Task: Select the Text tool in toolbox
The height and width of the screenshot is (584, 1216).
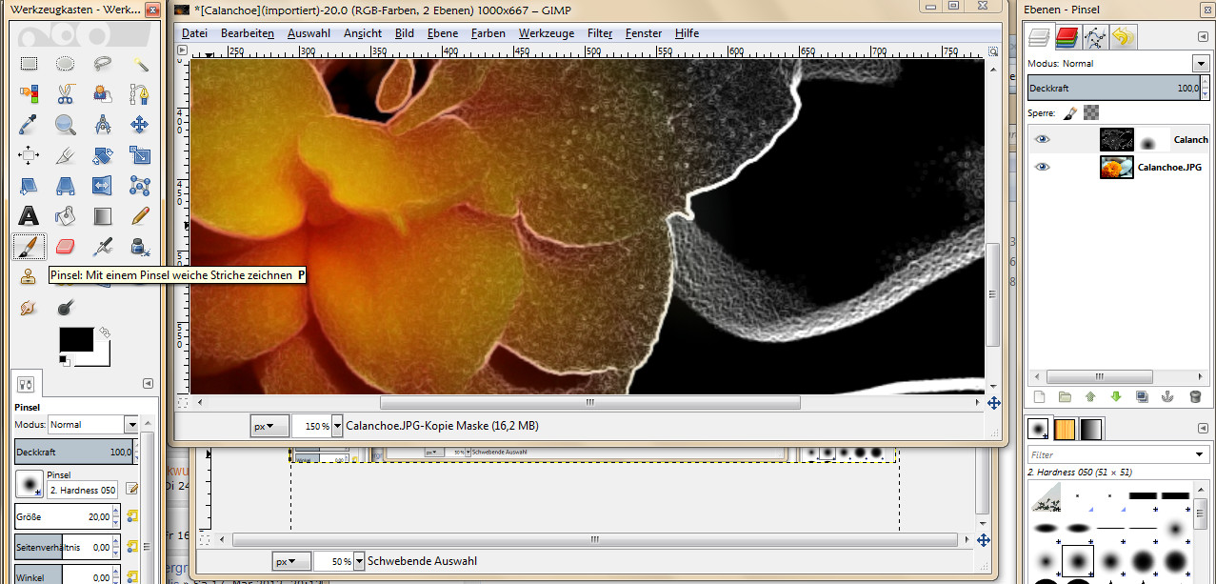Action: coord(29,216)
